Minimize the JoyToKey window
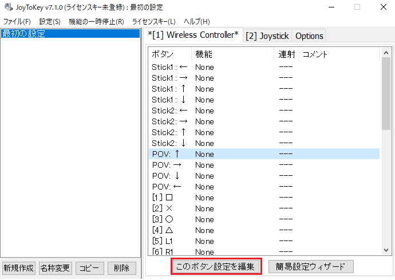The height and width of the screenshot is (280, 395). click(331, 7)
